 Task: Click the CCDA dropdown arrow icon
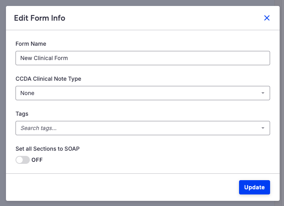(x=263, y=93)
